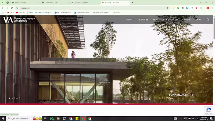215x121 pixels.
Task: Open File Explorer from the taskbar
Action: click(x=58, y=119)
